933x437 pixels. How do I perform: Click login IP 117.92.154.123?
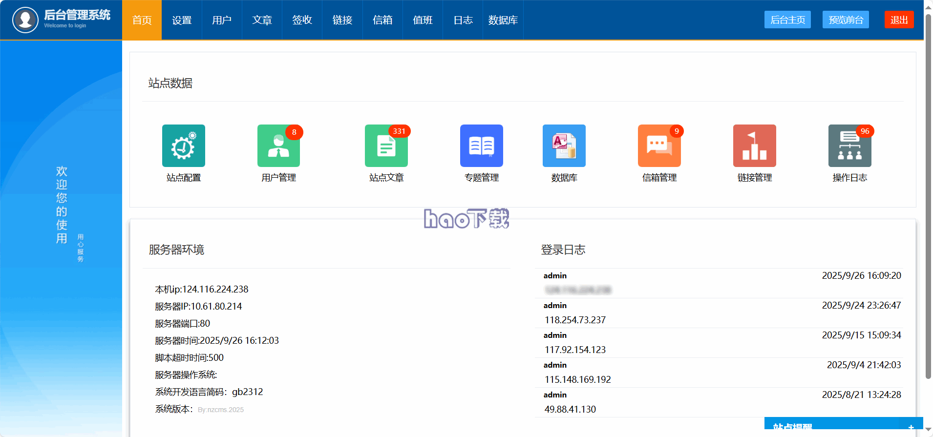[575, 350]
